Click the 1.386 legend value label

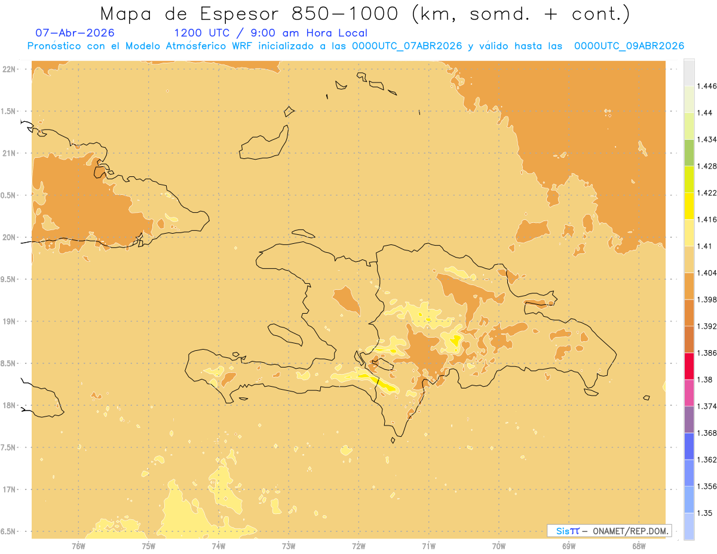[x=707, y=353]
